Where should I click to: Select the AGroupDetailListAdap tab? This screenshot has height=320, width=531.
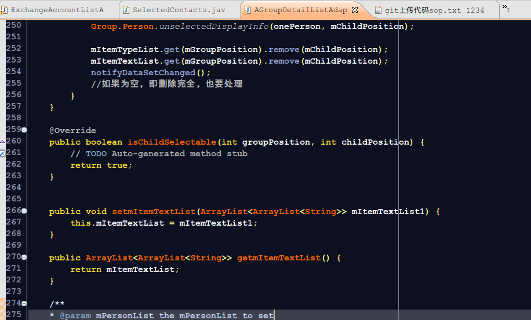(300, 10)
